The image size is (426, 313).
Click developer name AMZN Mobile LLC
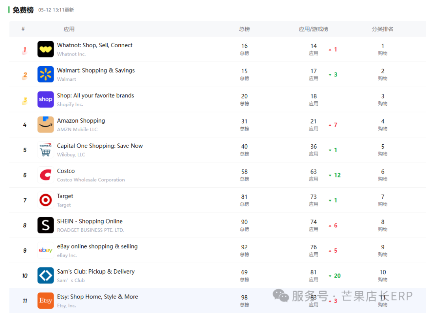coord(77,129)
